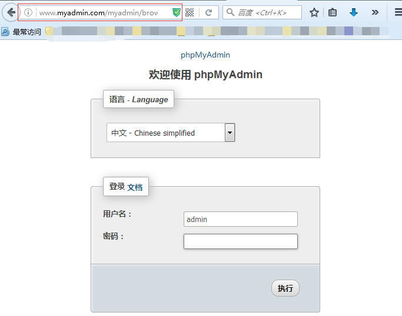Screen dimensions: 402x316
Task: Click the 密码 password field
Action: [x=241, y=241]
